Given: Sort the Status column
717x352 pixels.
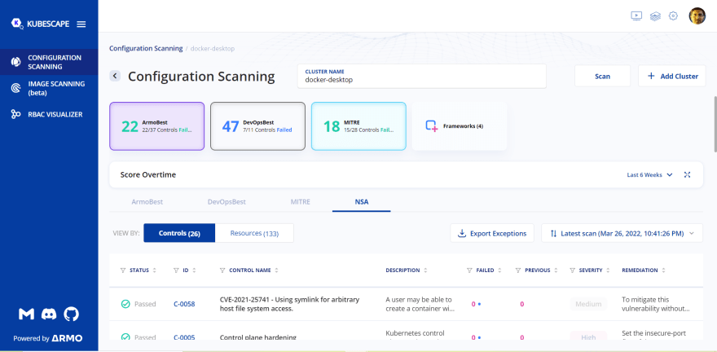Looking at the screenshot, I should [x=155, y=271].
